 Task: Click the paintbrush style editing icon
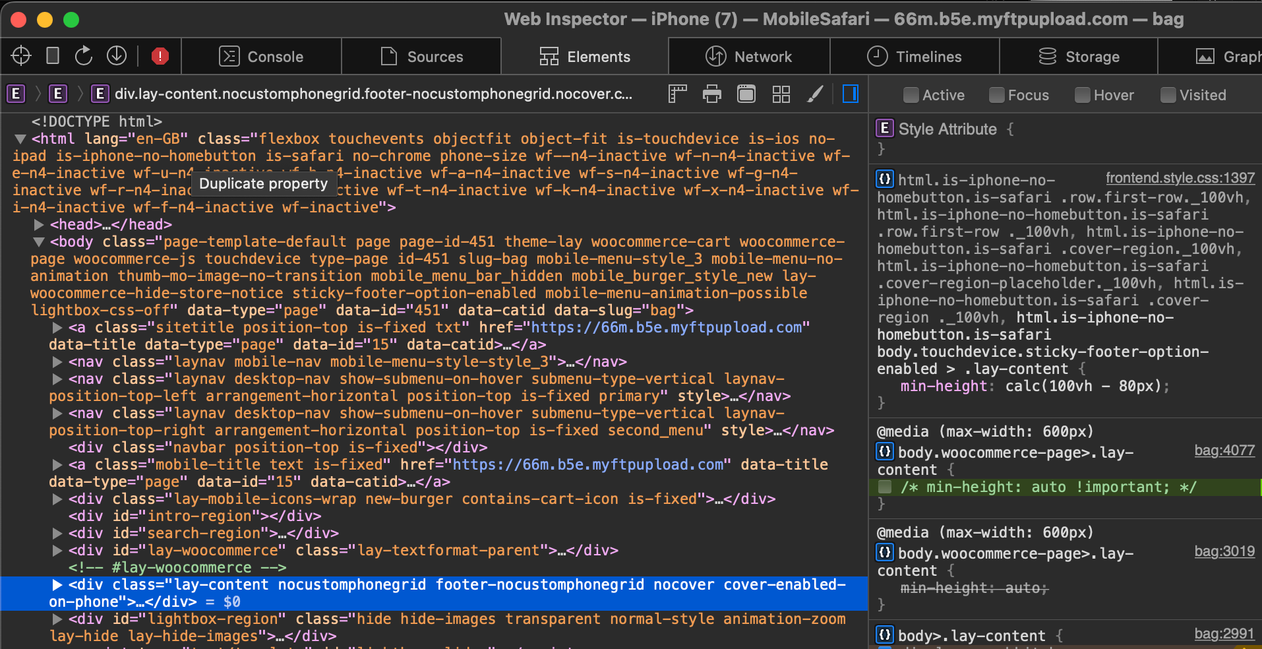[x=816, y=94]
